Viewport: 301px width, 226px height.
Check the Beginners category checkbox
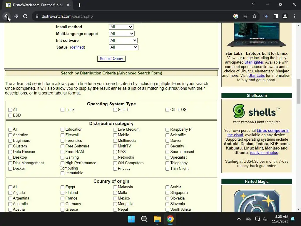10,141
